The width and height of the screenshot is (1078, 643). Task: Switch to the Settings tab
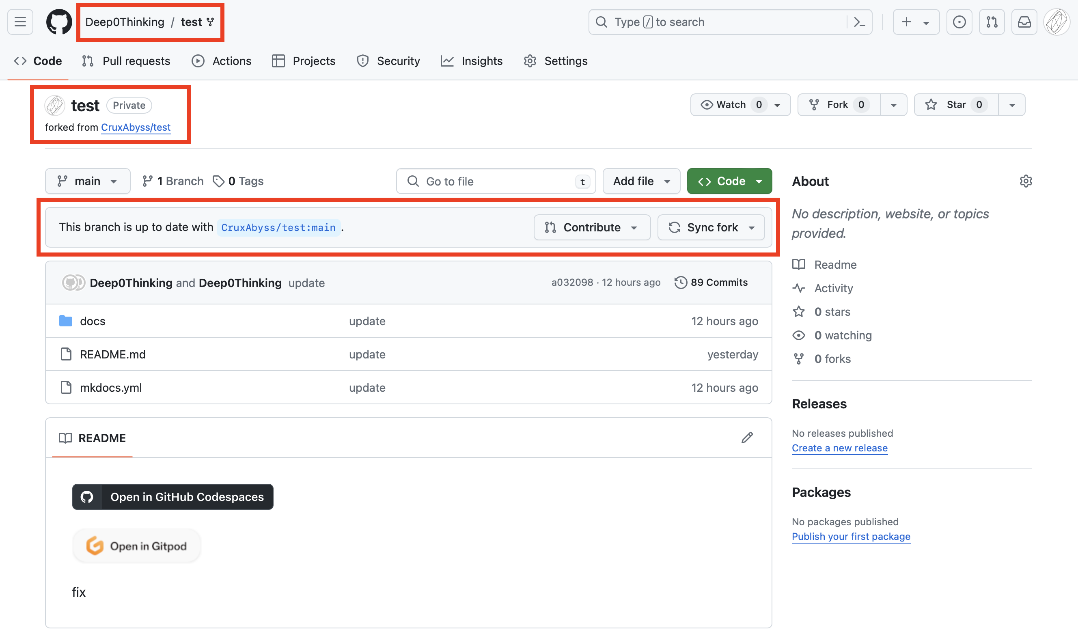pyautogui.click(x=556, y=61)
